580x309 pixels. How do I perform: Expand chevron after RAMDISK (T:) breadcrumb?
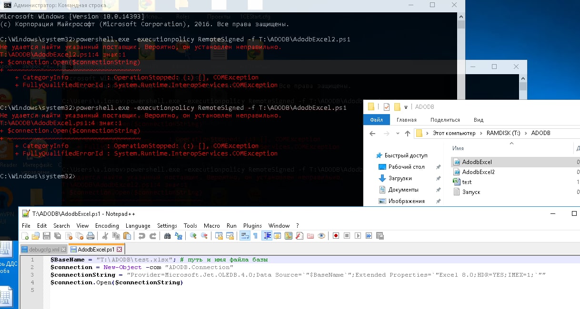(527, 133)
